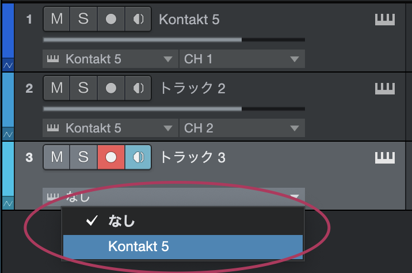Click track 1 blue color strip
Viewport: 412px width, 273px height.
coord(7,32)
